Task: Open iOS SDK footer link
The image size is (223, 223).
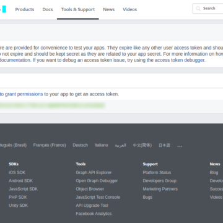Action: [x=17, y=172]
